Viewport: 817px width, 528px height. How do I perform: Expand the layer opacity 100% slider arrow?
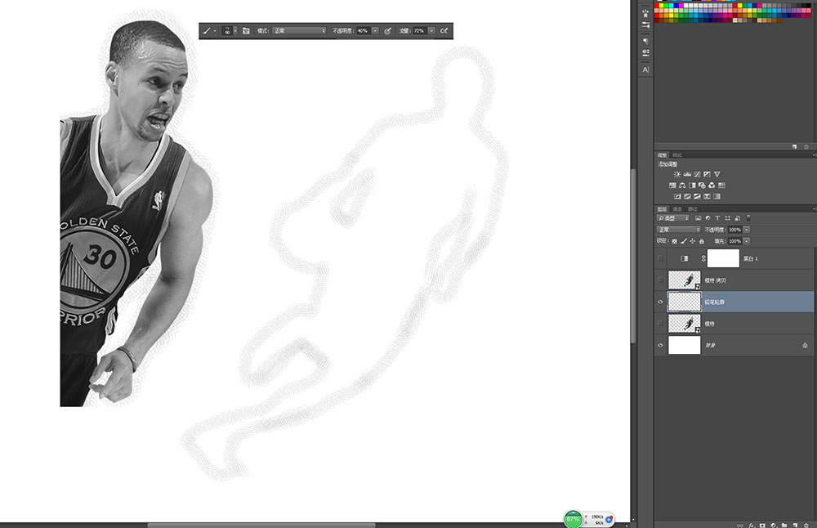coord(747,230)
